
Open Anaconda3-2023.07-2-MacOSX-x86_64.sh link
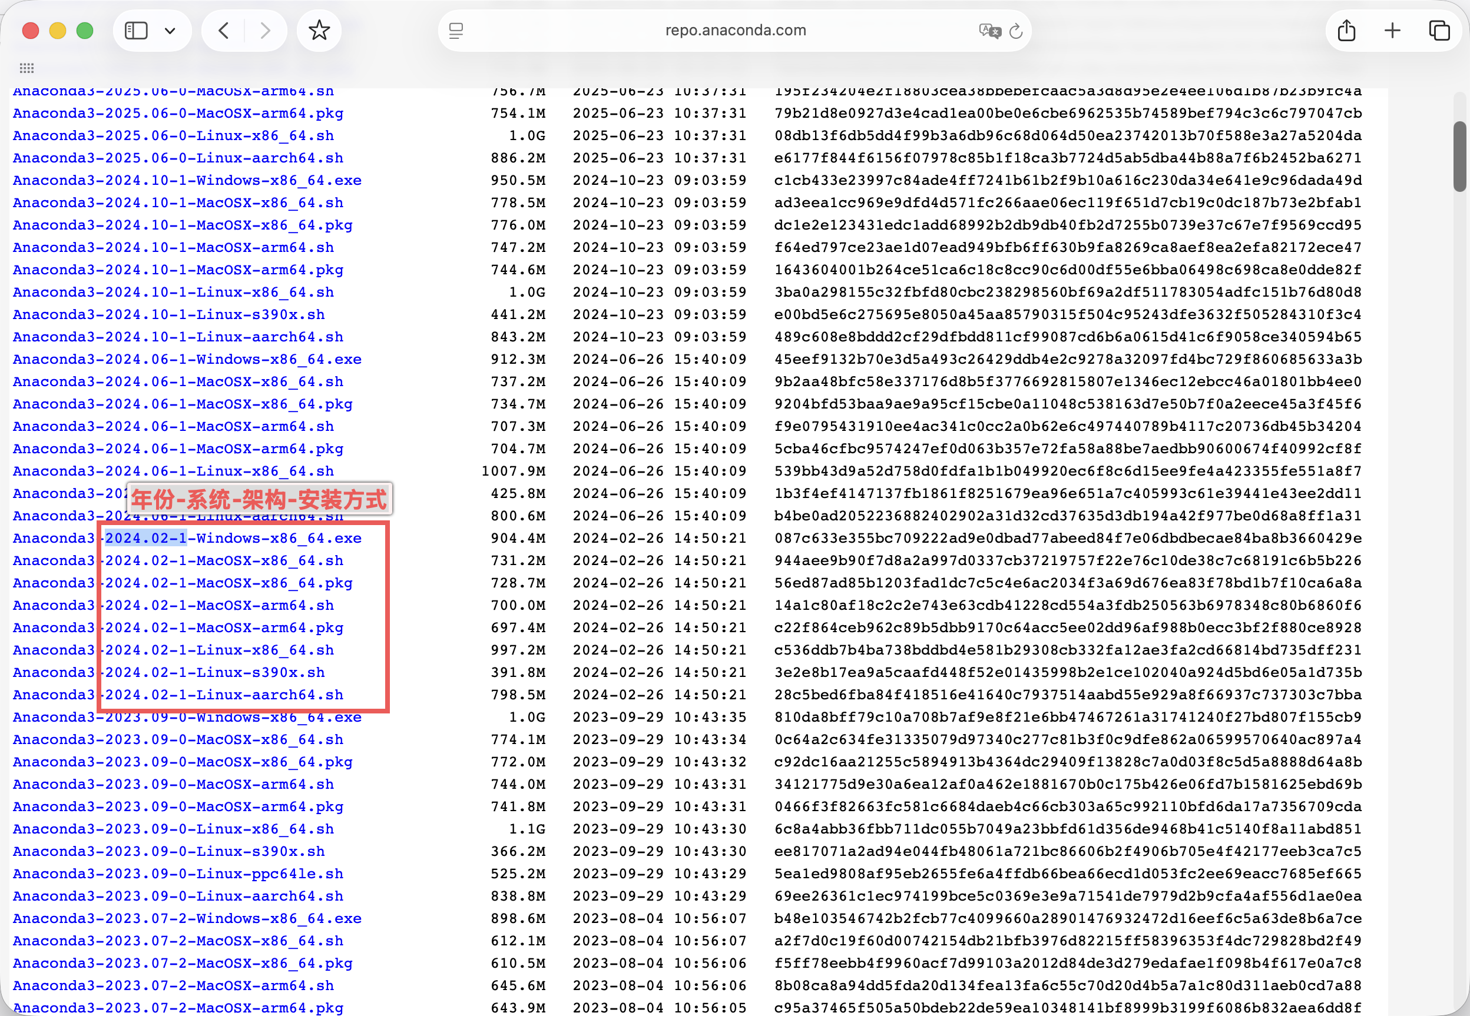[x=178, y=941]
